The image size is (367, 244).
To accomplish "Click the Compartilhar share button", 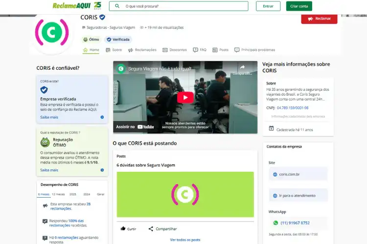I will pyautogui.click(x=162, y=229).
